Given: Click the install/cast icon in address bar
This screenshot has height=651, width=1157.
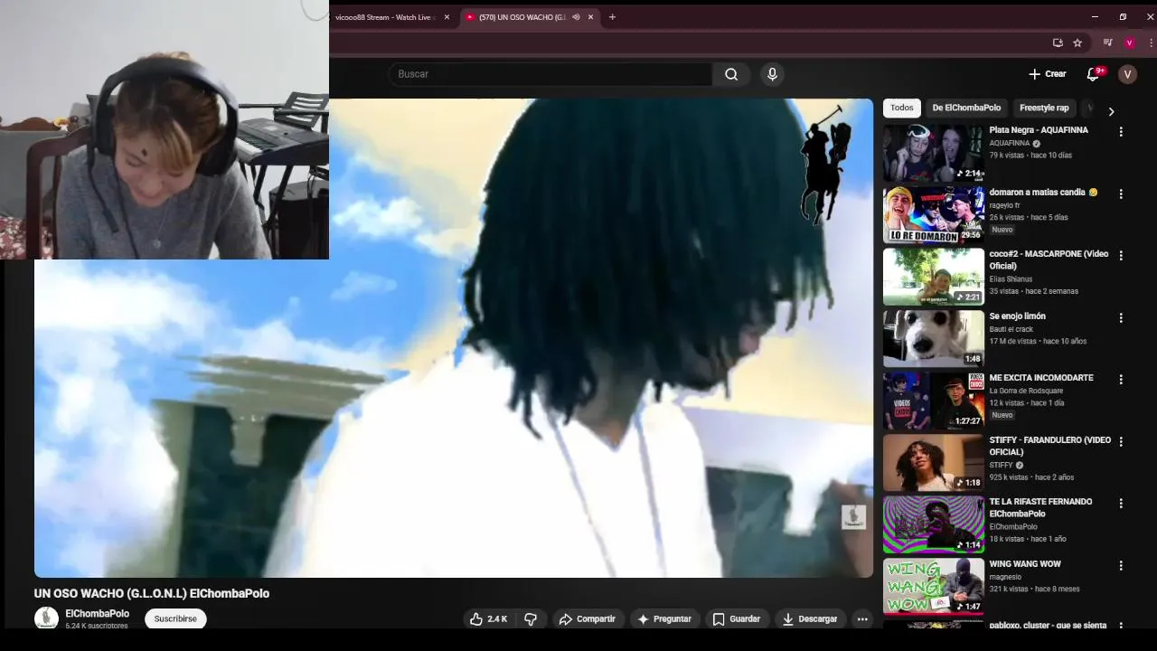Looking at the screenshot, I should coord(1058,42).
